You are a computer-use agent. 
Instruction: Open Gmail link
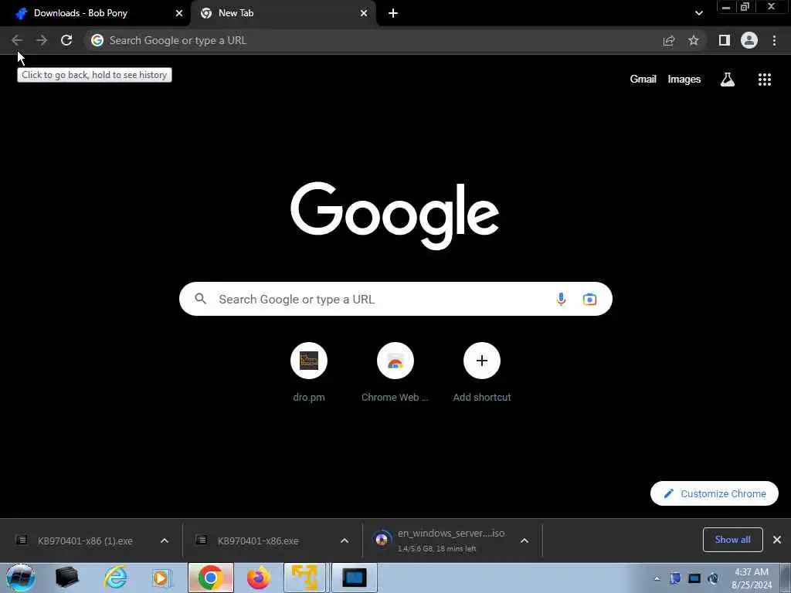[x=643, y=80]
